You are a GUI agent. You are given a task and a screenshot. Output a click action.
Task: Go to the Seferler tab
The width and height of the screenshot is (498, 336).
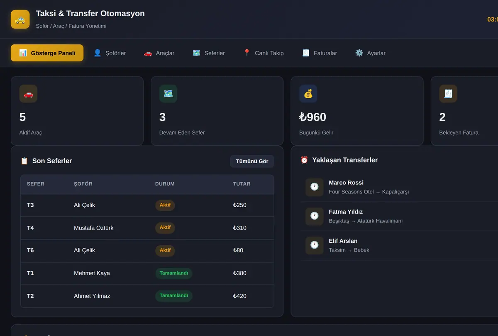click(209, 53)
